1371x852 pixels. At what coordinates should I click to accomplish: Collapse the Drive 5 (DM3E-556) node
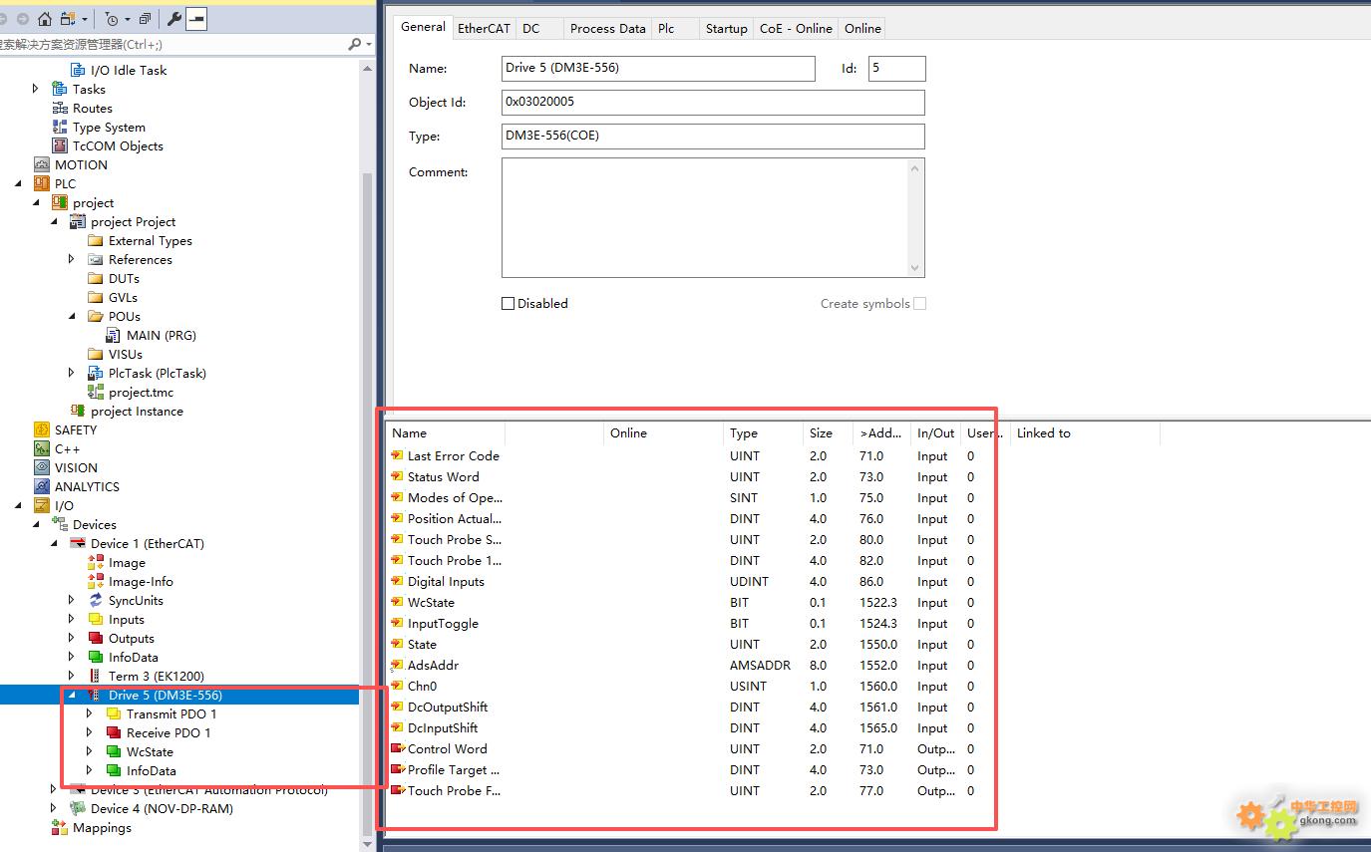pyautogui.click(x=72, y=695)
